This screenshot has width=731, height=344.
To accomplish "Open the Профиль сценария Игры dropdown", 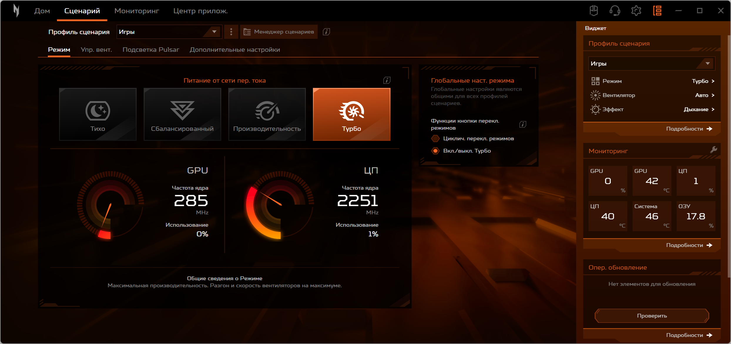I will 169,32.
